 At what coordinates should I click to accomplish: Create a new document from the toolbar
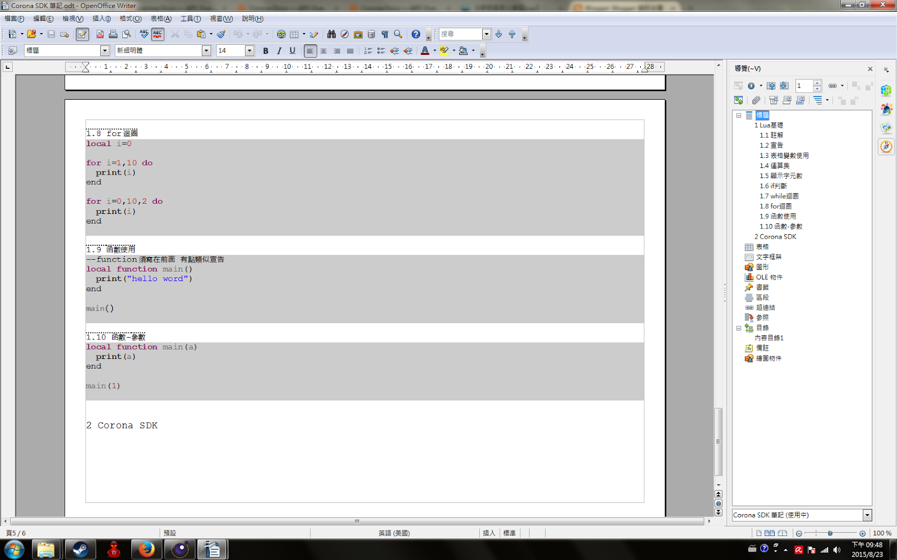coord(12,34)
